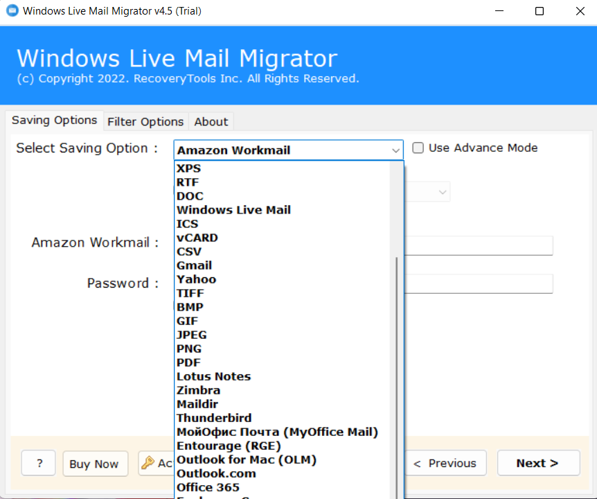
Task: Select Office 365 option
Action: (282, 488)
